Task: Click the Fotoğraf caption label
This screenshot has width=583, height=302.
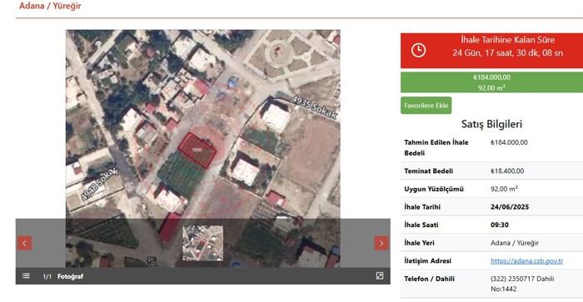Action: (x=70, y=276)
